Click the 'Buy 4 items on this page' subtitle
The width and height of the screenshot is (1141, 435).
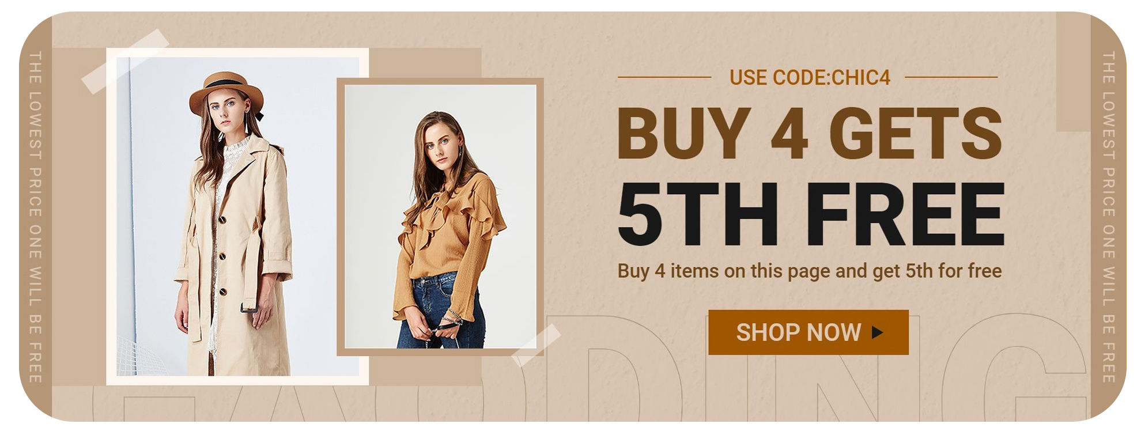click(810, 271)
